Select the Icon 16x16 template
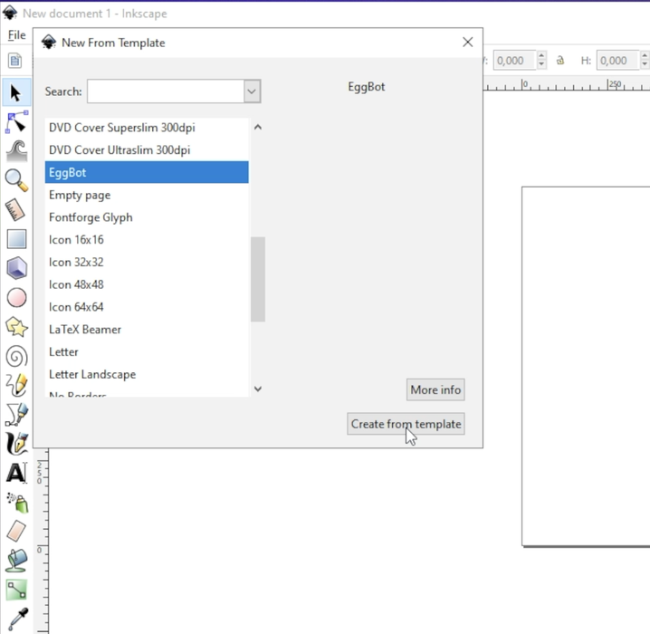 tap(147, 240)
